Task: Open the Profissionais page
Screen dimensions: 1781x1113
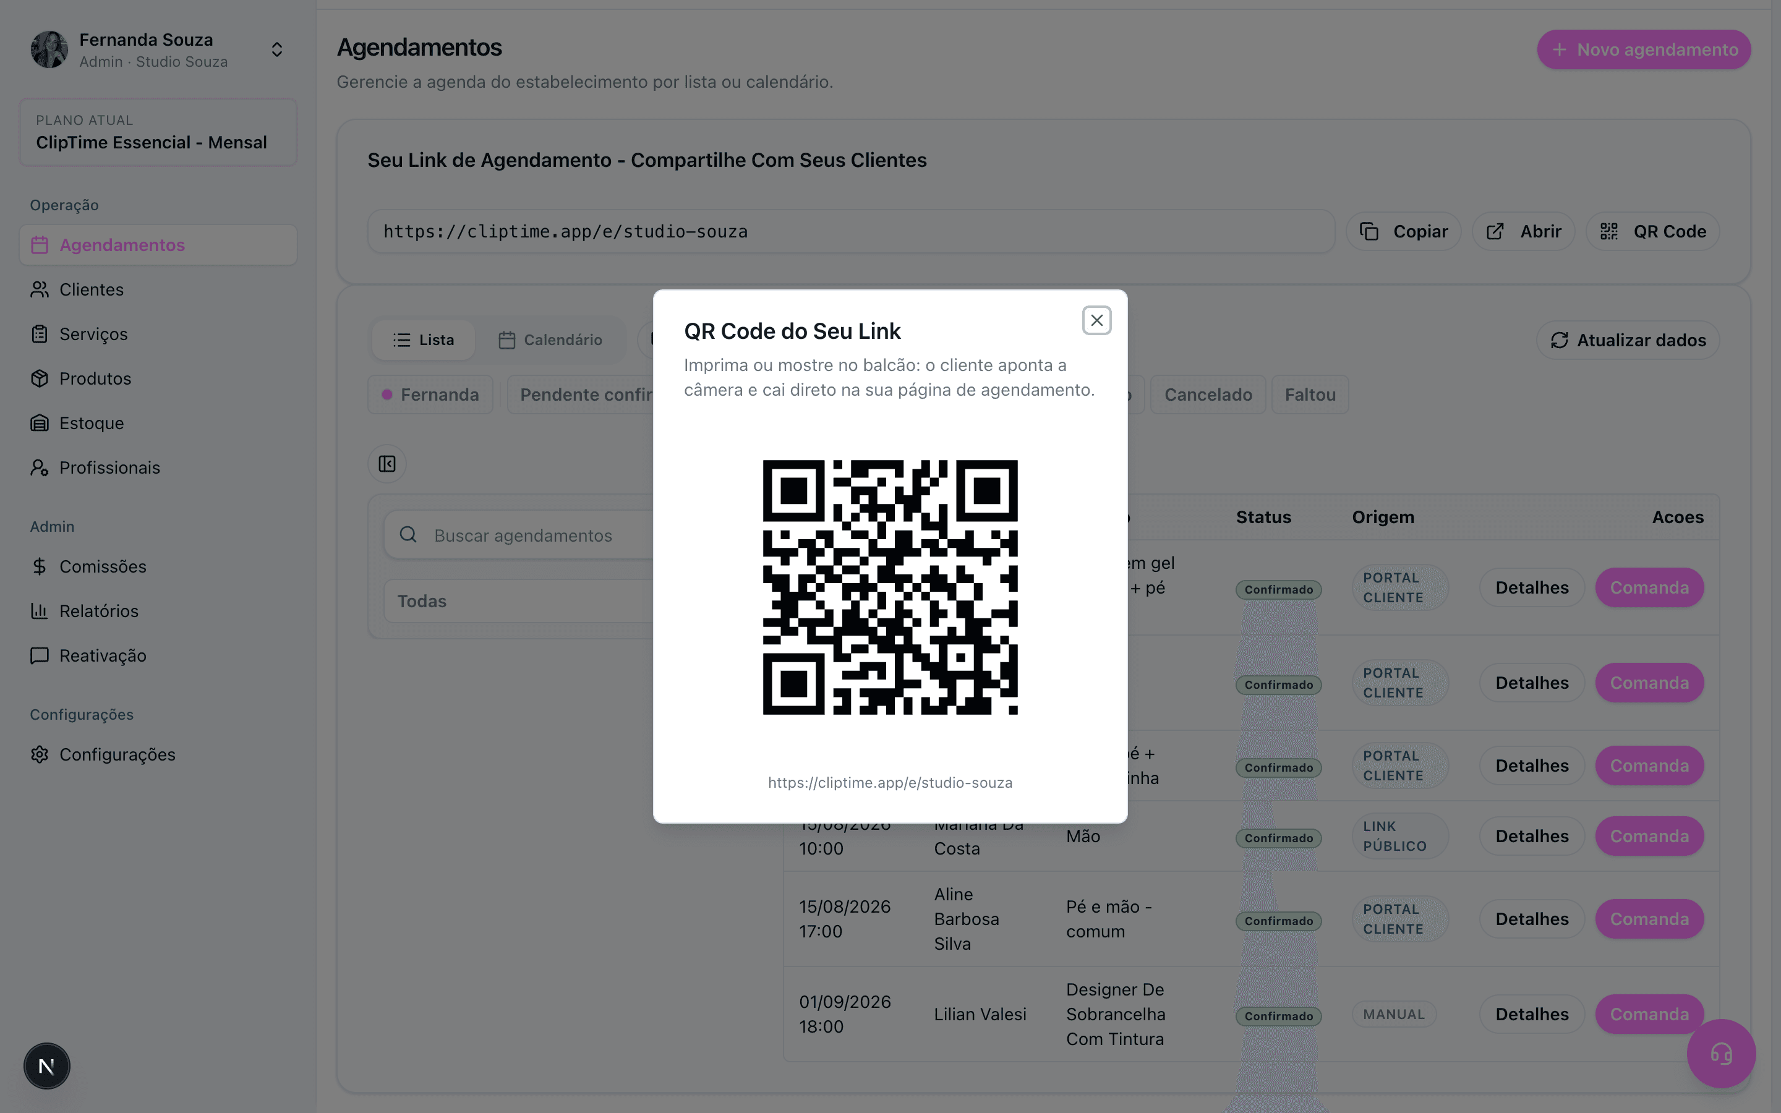Action: click(158, 467)
